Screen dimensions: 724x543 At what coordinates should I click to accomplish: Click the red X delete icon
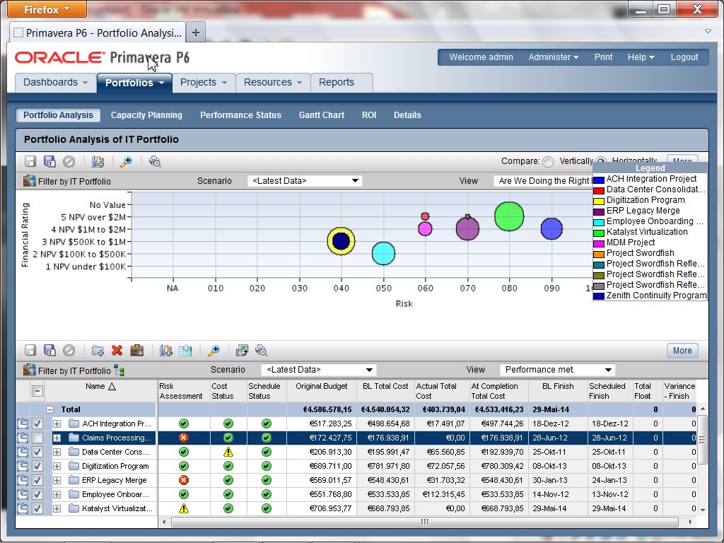click(117, 351)
